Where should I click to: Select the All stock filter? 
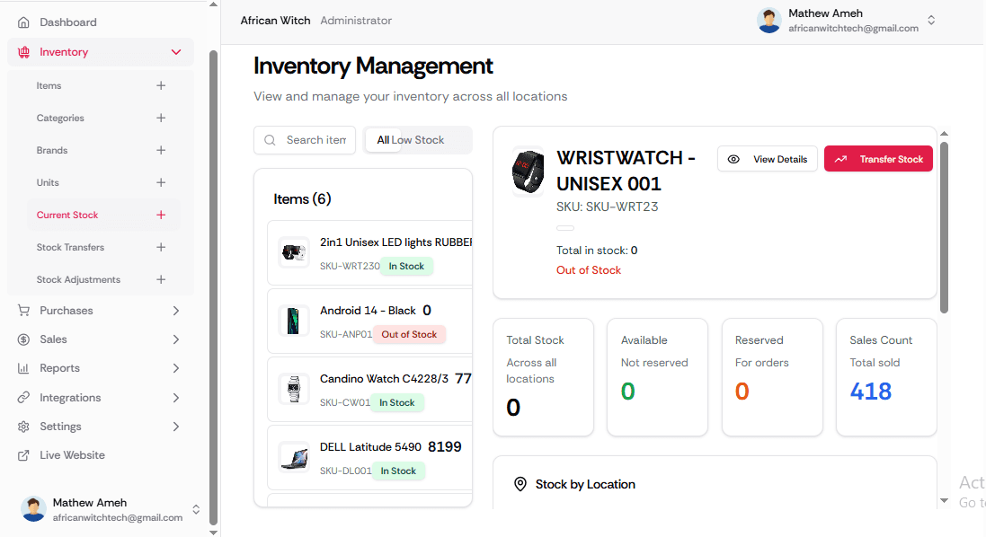(383, 140)
